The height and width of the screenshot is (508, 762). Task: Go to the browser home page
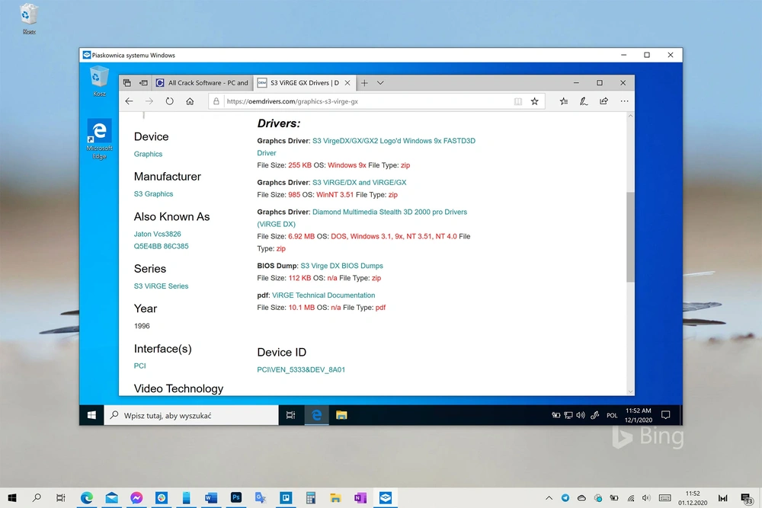(190, 101)
